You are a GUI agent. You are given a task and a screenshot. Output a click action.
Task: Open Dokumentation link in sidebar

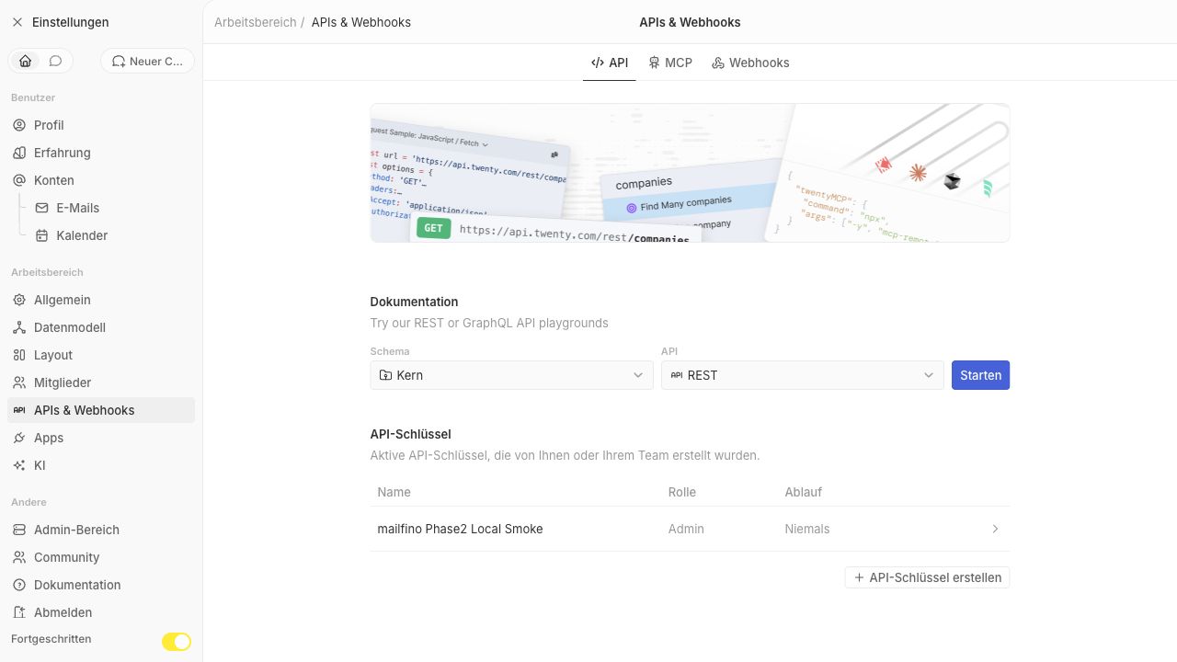(x=101, y=585)
